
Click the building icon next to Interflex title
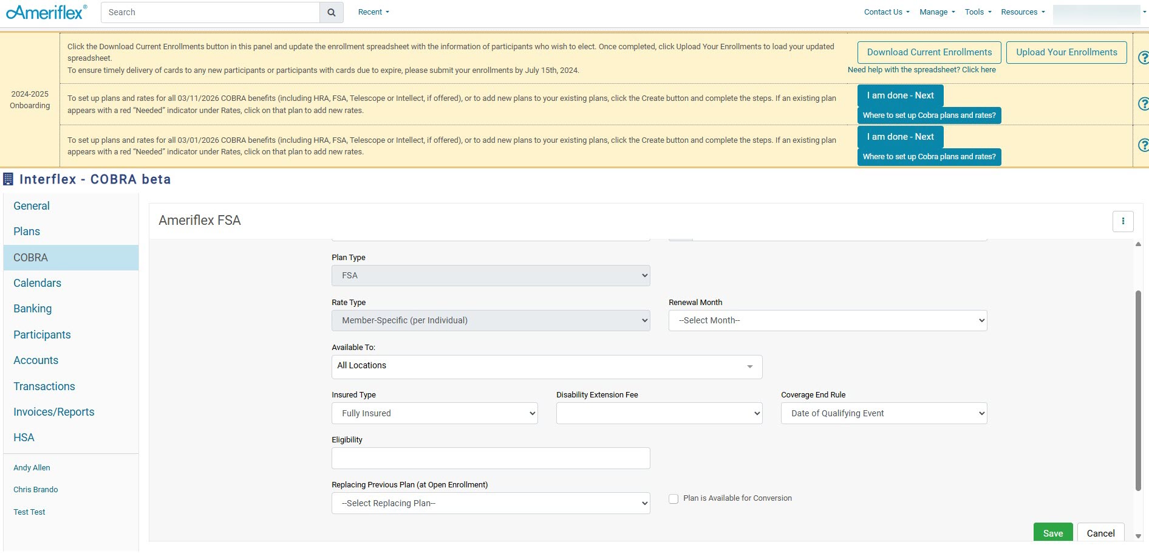9,179
